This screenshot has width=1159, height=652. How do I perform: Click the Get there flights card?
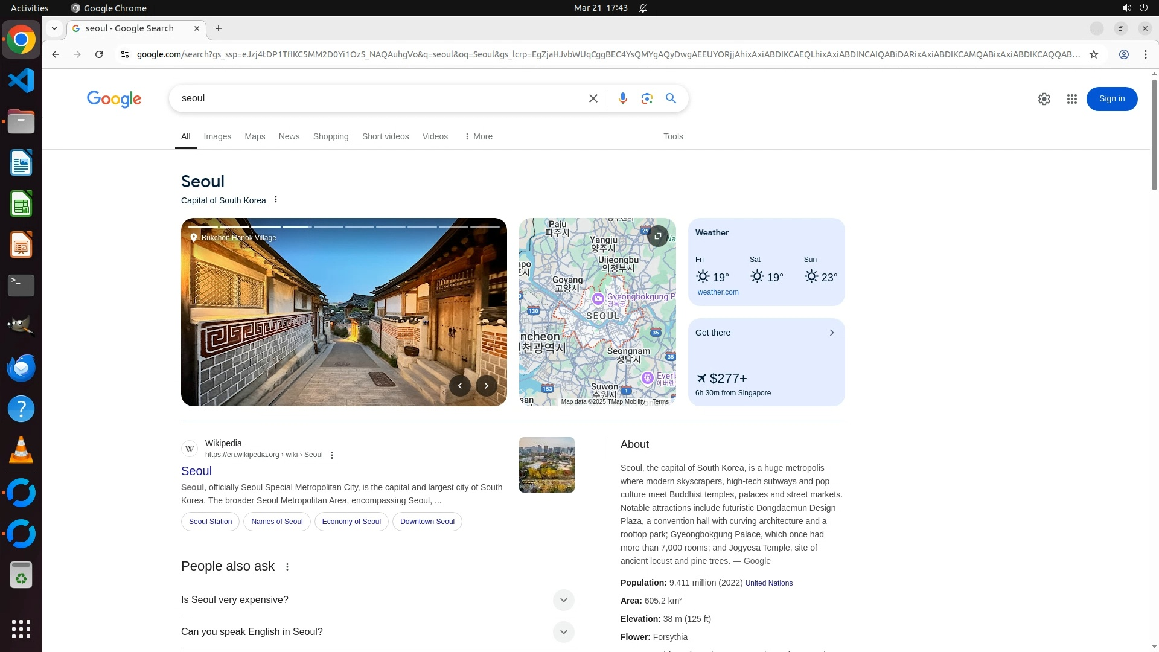[766, 362]
